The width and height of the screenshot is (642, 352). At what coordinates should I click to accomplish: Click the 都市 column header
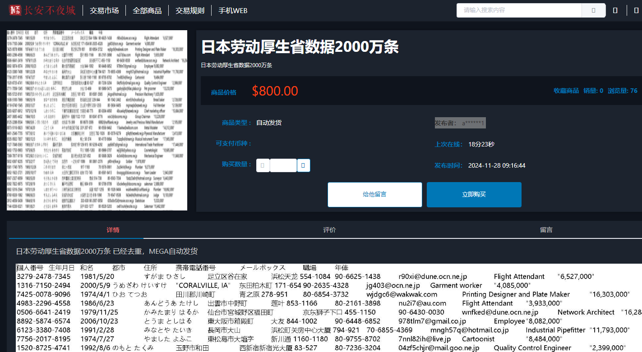click(119, 268)
